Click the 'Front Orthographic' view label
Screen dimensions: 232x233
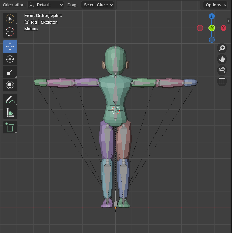[43, 15]
